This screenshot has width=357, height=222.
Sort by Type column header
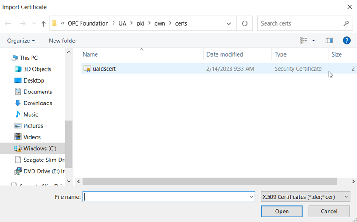pos(280,54)
